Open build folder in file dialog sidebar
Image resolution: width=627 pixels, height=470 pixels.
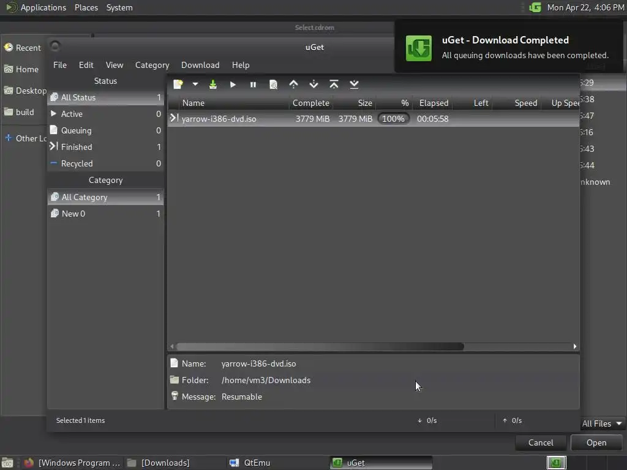coord(23,113)
